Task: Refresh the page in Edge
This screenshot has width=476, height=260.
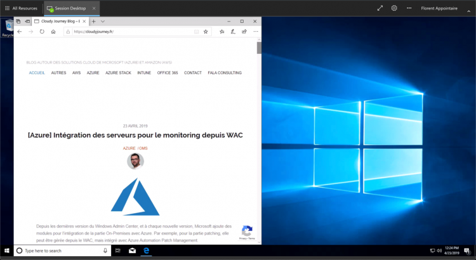Action: pyautogui.click(x=42, y=32)
